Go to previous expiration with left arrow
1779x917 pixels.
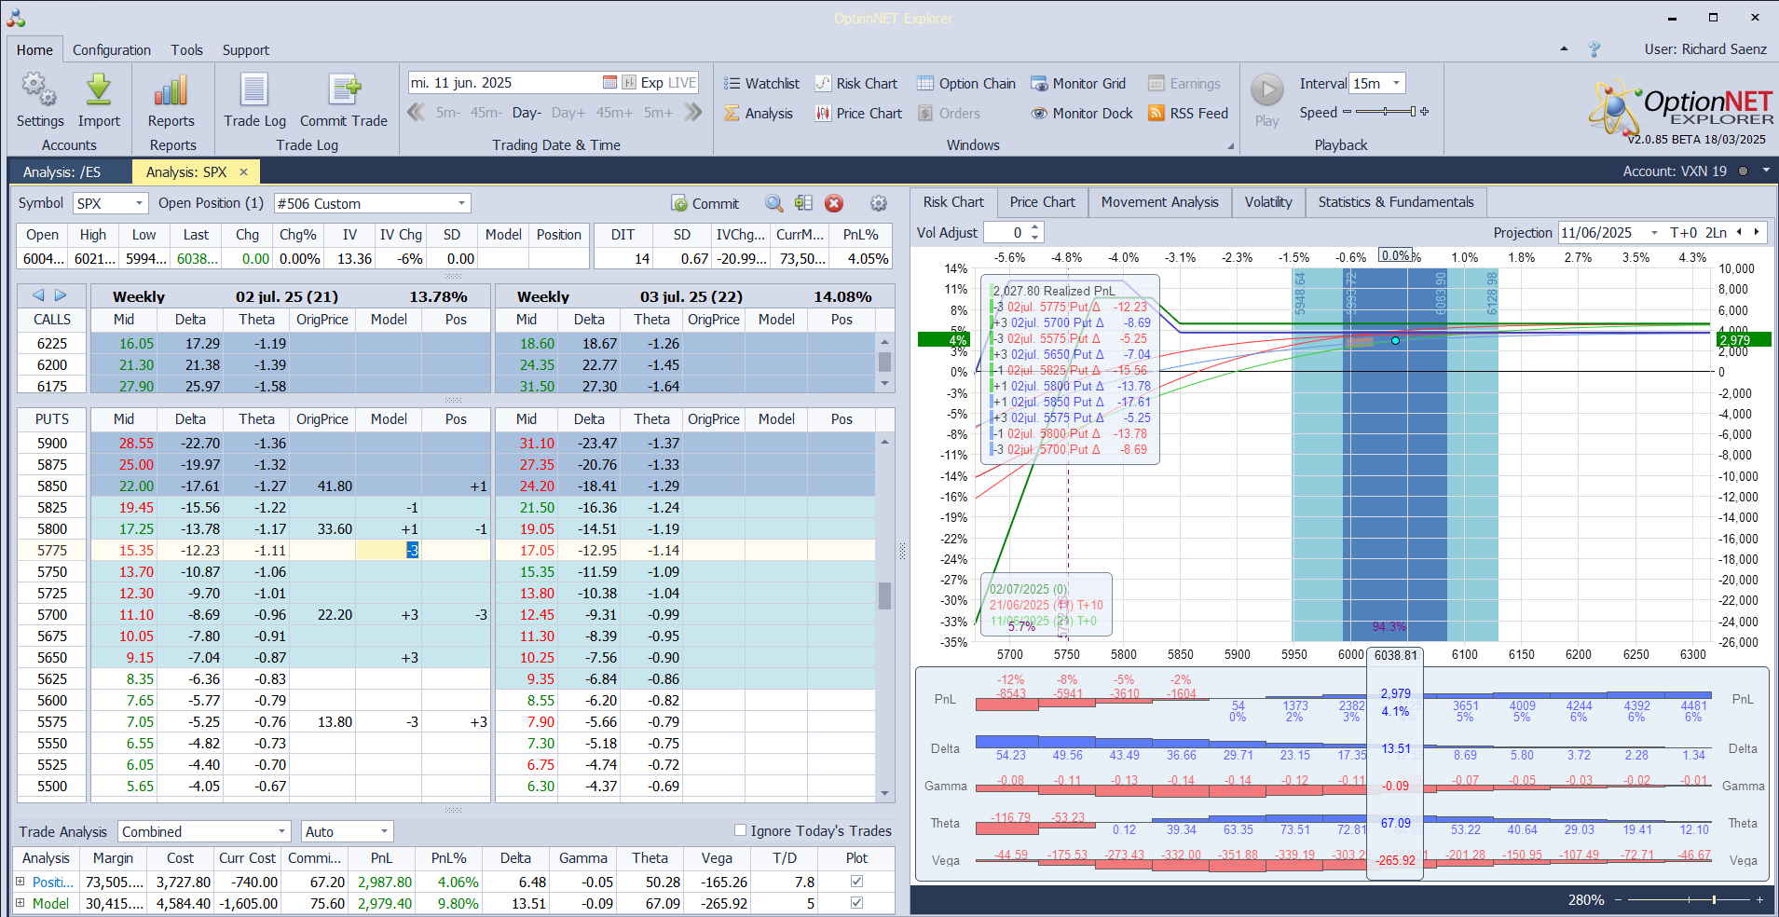(38, 295)
